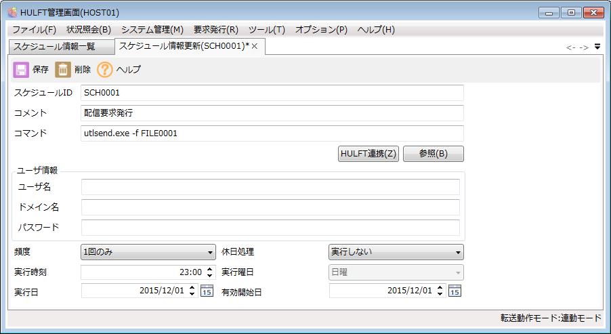Click the trash can delete icon
This screenshot has width=611, height=334.
click(x=63, y=70)
